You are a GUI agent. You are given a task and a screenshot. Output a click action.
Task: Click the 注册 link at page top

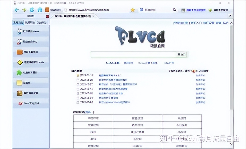pos(185,23)
